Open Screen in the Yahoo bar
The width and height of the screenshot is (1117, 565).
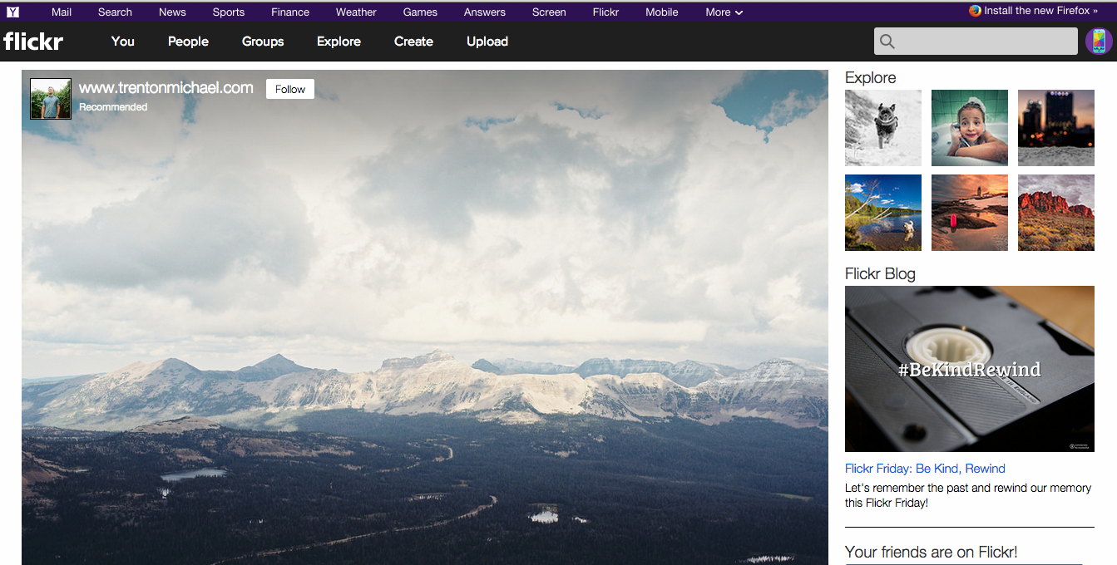549,12
